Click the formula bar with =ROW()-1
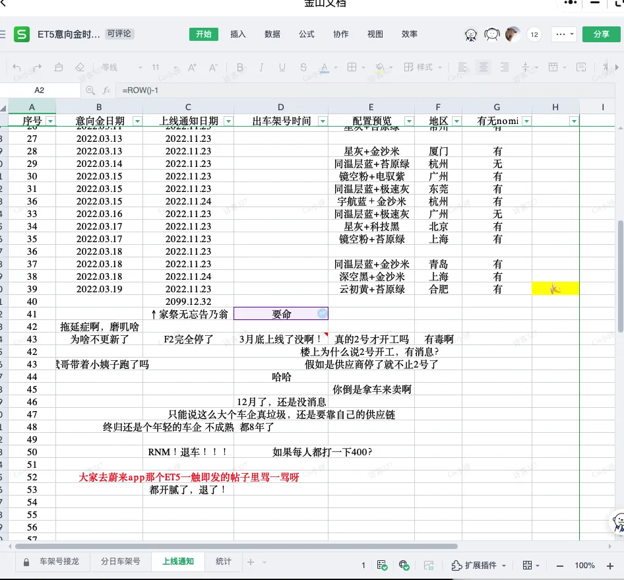 click(x=364, y=90)
